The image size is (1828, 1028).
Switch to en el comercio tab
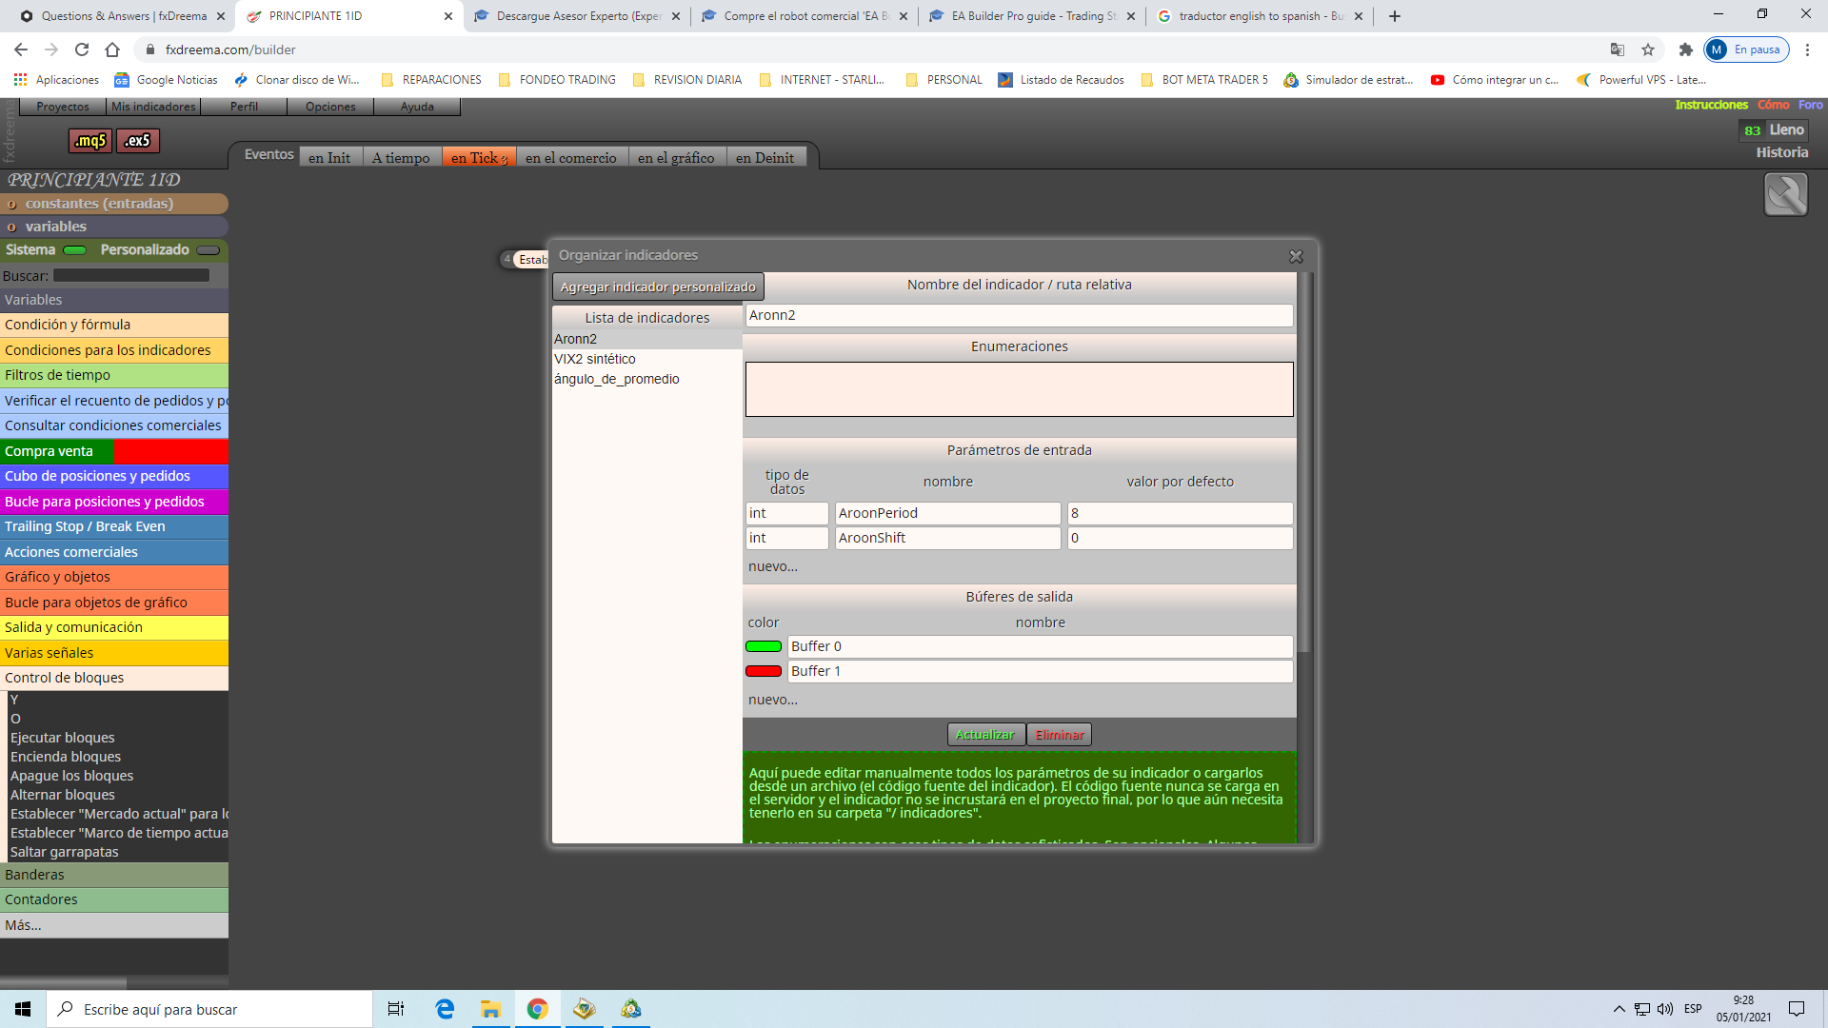click(571, 158)
